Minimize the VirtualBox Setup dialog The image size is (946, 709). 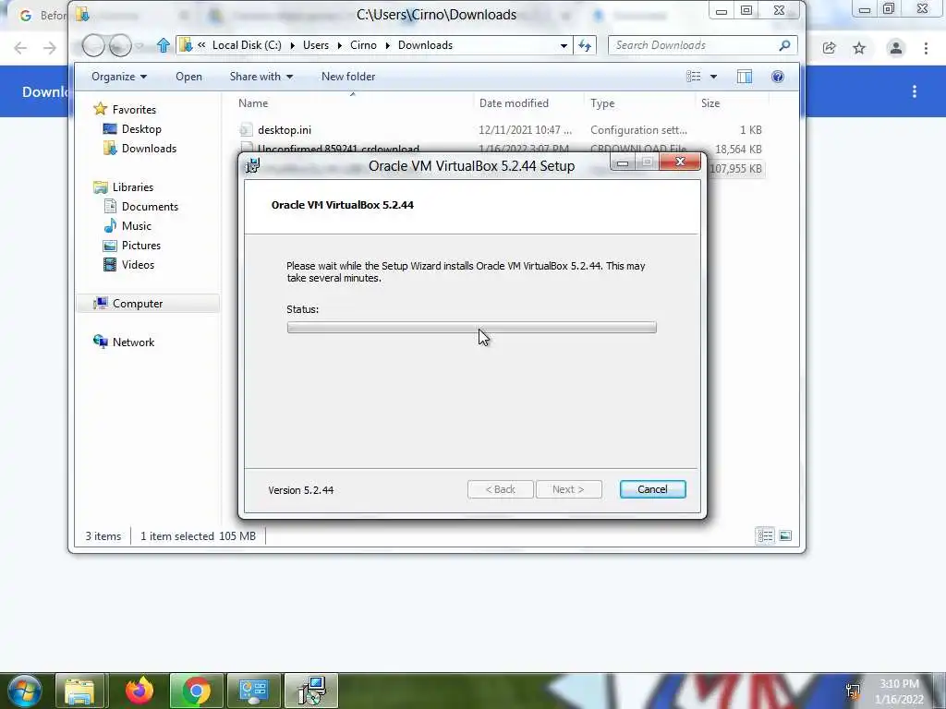(x=623, y=162)
